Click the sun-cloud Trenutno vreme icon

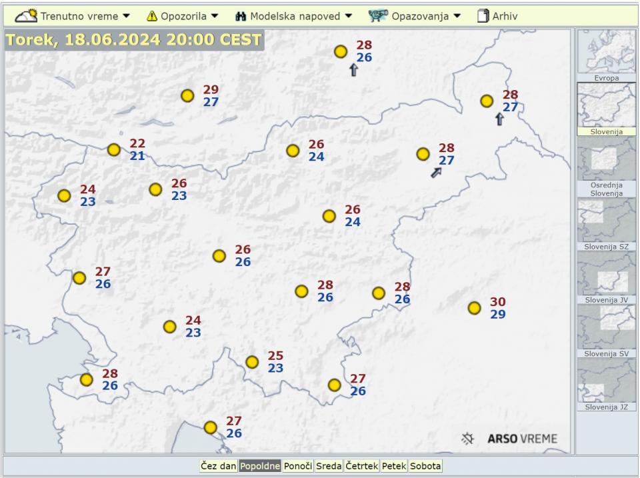(26, 15)
